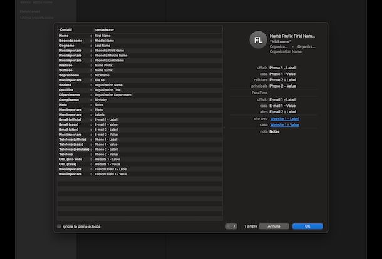Cancel import with Annulla button

(x=274, y=226)
